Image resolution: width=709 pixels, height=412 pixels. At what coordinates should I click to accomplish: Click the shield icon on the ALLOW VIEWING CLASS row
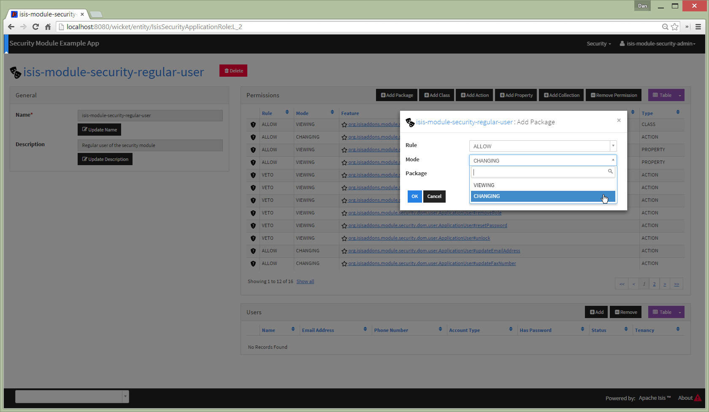click(x=253, y=125)
